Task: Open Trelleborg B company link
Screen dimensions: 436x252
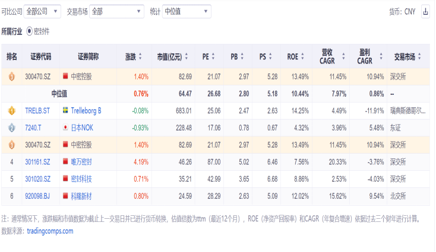Action: (x=86, y=111)
